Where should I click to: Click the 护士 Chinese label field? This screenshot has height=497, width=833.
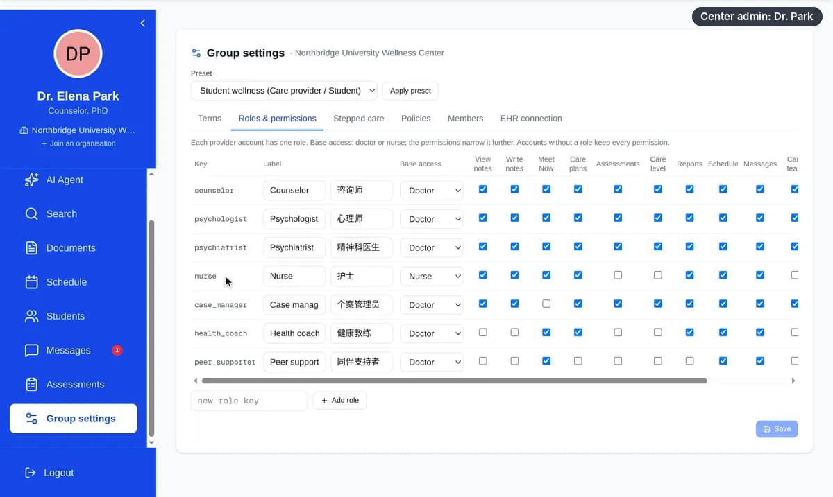[361, 276]
